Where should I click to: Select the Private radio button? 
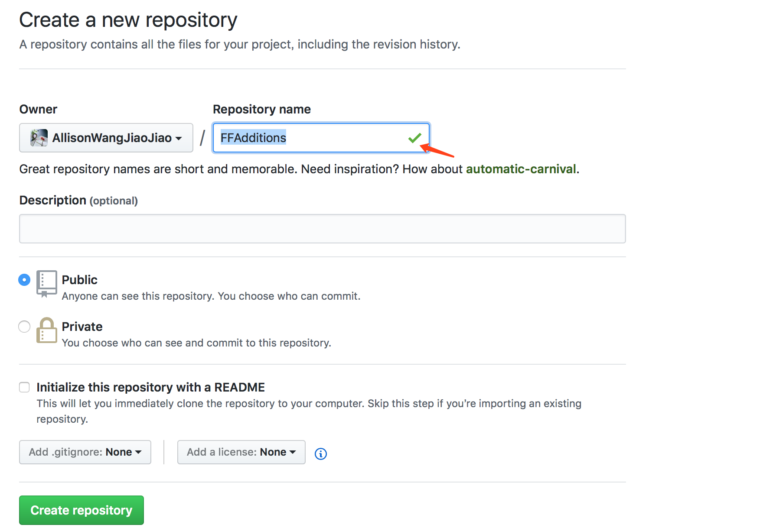(x=24, y=327)
